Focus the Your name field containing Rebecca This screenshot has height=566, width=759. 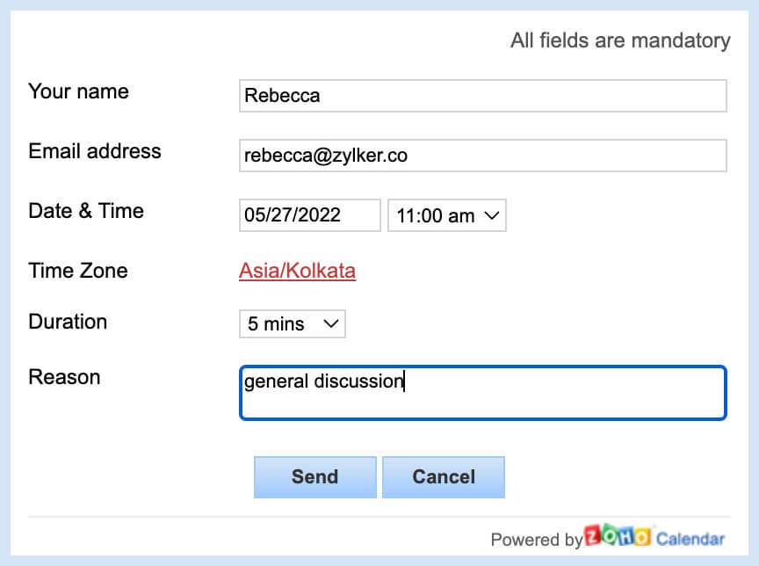pyautogui.click(x=482, y=96)
